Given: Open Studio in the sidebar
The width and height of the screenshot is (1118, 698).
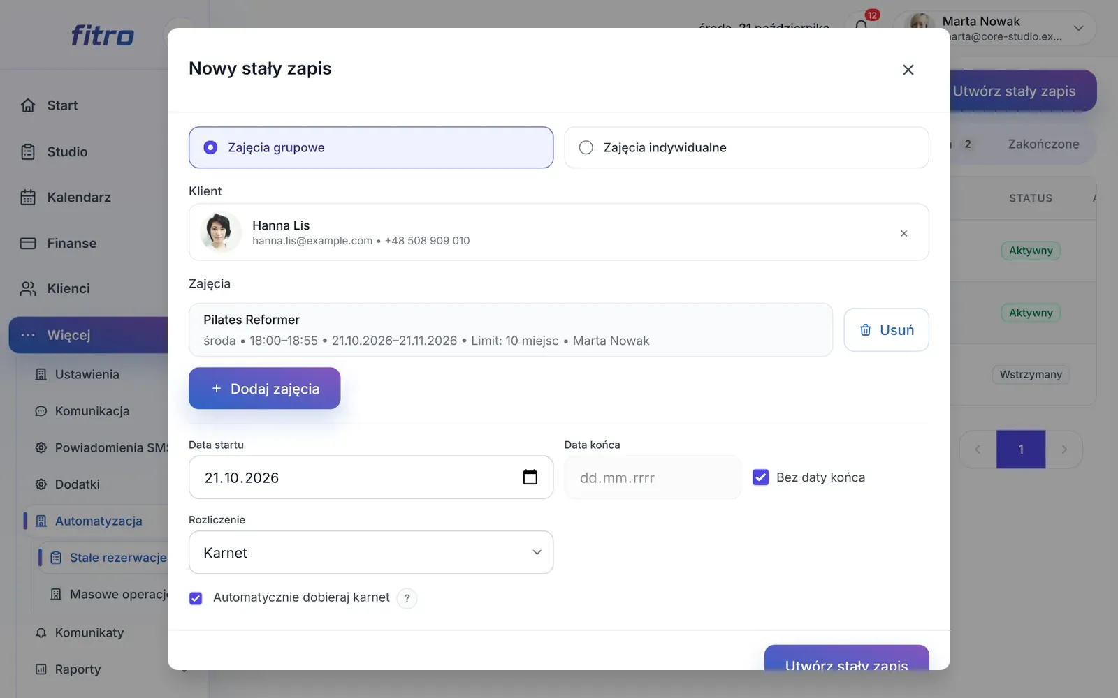Looking at the screenshot, I should click(67, 151).
